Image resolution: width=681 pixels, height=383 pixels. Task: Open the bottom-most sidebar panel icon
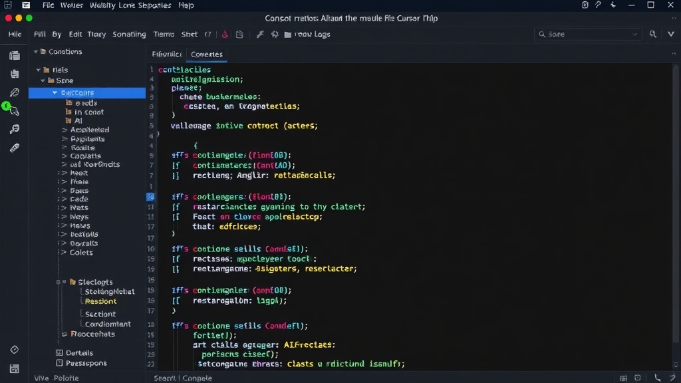pos(15,368)
